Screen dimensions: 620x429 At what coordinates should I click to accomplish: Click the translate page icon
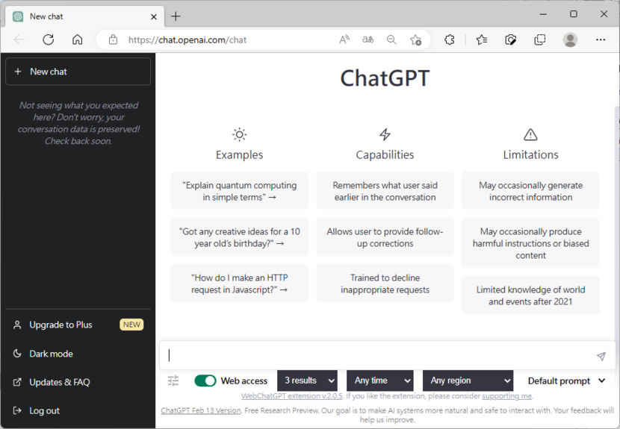tap(368, 40)
